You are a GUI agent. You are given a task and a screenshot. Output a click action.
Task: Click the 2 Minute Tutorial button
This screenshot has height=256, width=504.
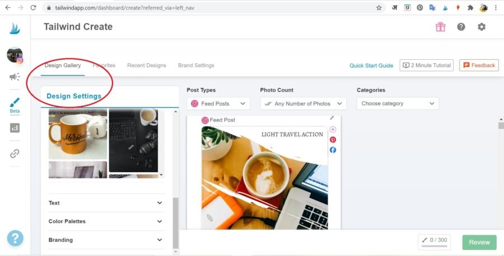pos(426,65)
